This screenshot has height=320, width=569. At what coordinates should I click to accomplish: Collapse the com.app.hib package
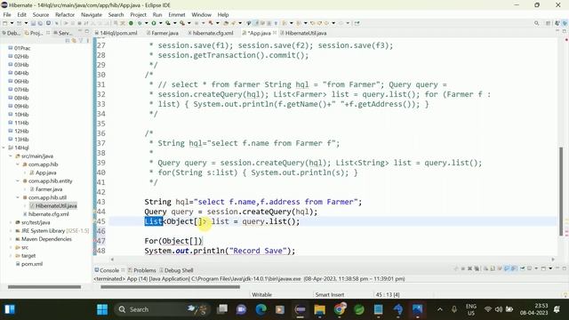coord(18,164)
